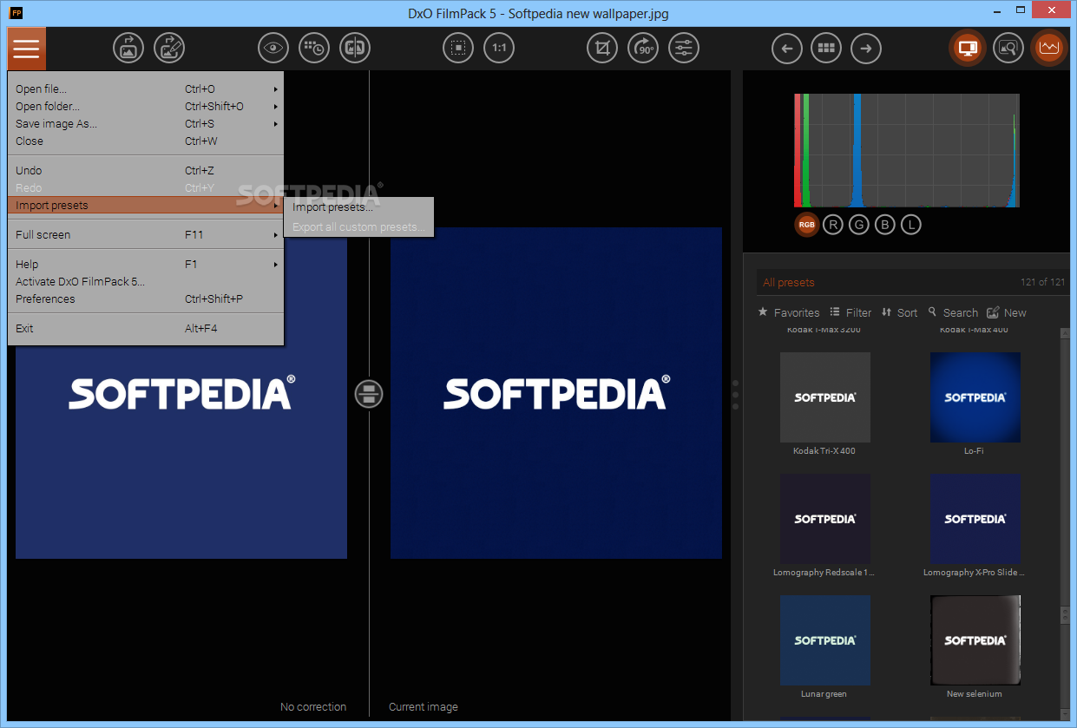1077x728 pixels.
Task: Select the RGB histogram channel
Action: (x=807, y=225)
